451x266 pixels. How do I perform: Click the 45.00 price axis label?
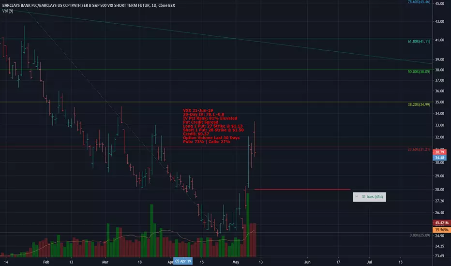(x=439, y=3)
